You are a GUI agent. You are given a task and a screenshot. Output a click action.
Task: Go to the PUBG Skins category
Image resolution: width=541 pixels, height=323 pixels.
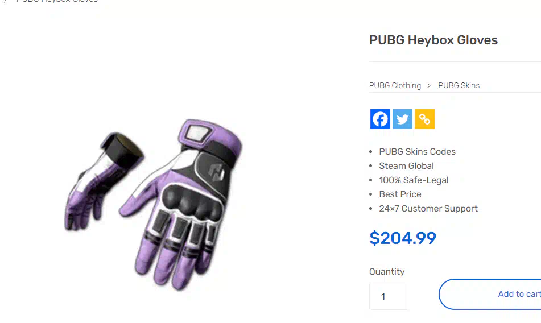point(459,85)
